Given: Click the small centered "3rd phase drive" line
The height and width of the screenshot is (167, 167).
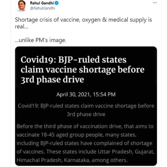Looking at the screenshot, I should (86, 114).
